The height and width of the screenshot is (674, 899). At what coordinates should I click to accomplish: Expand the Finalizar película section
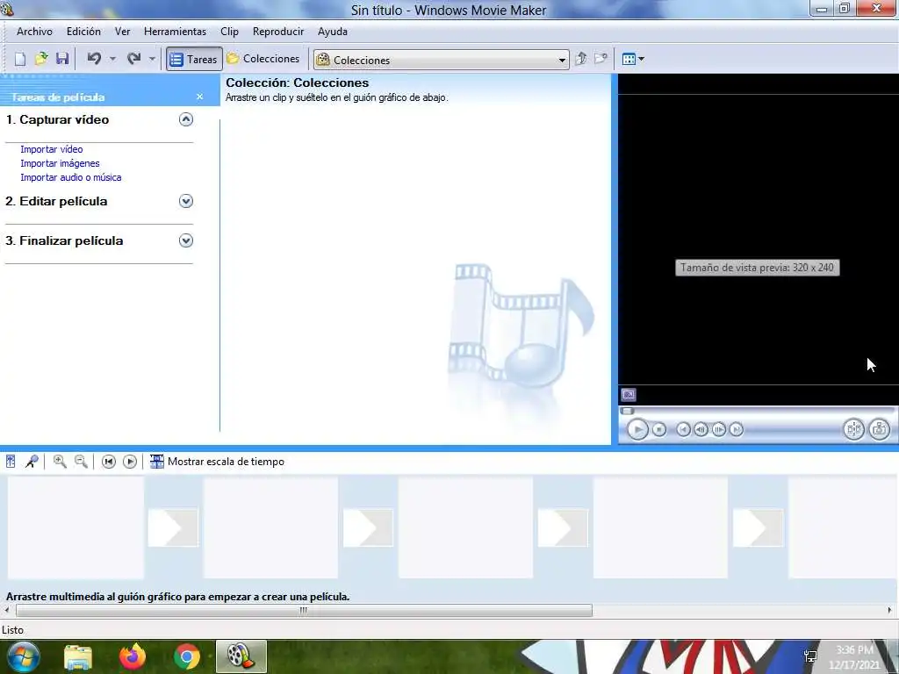point(186,240)
